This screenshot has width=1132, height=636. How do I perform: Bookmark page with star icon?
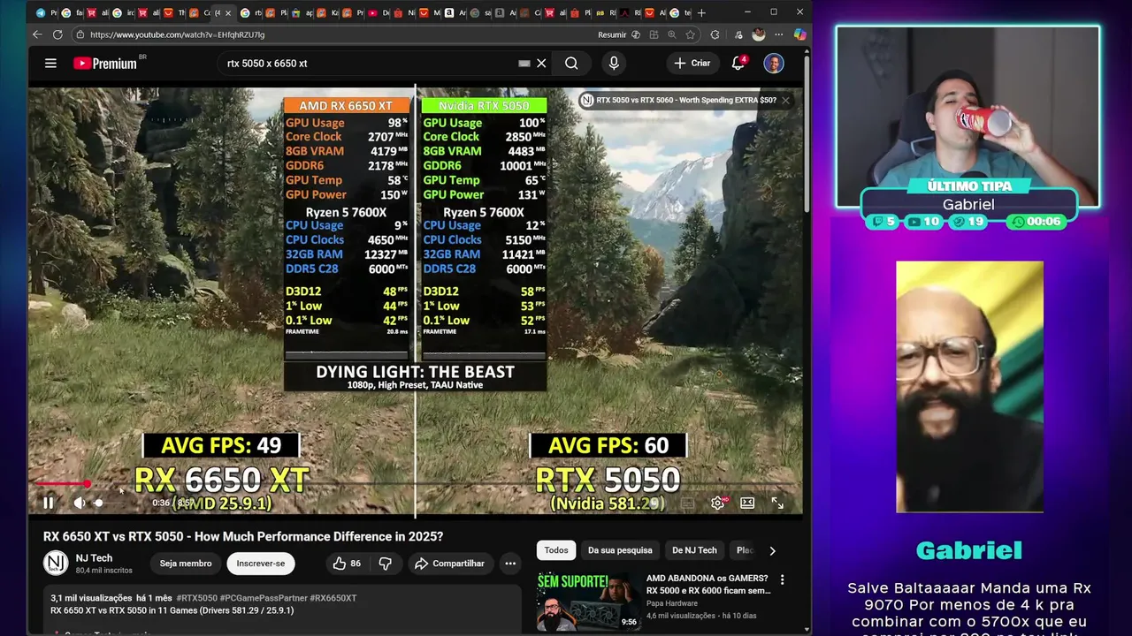click(x=690, y=34)
